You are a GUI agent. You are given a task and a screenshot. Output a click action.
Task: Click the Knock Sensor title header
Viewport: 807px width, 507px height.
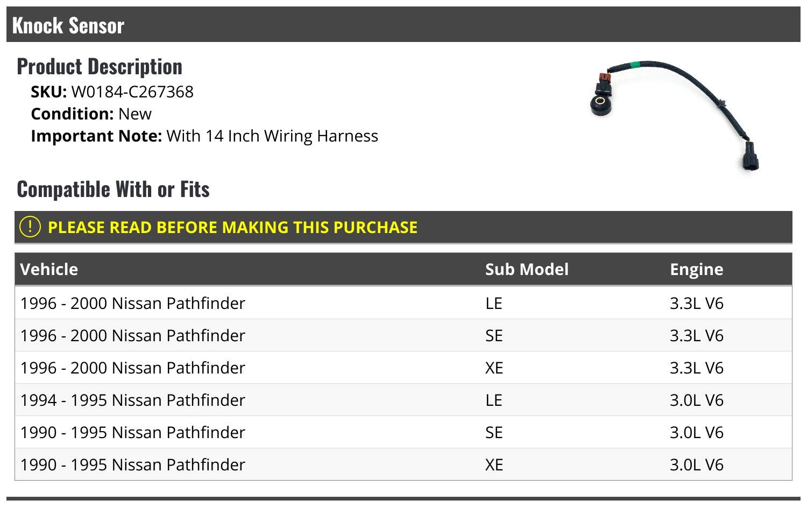(x=68, y=25)
